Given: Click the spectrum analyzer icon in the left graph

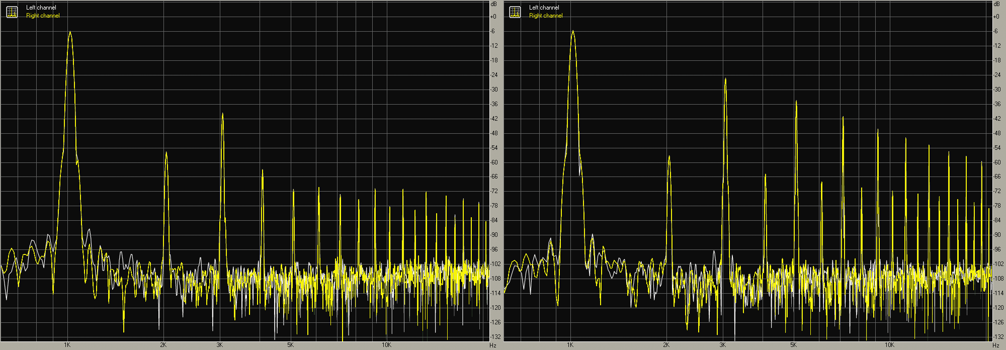Looking at the screenshot, I should tap(12, 12).
